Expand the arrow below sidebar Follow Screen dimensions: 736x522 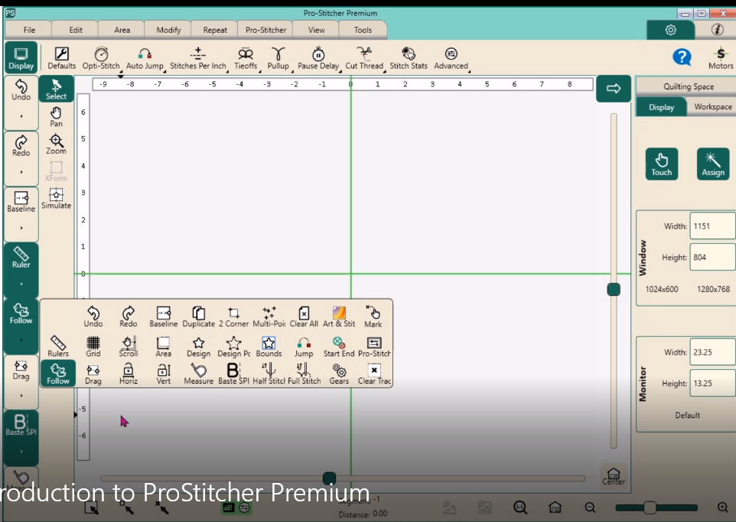pos(21,339)
